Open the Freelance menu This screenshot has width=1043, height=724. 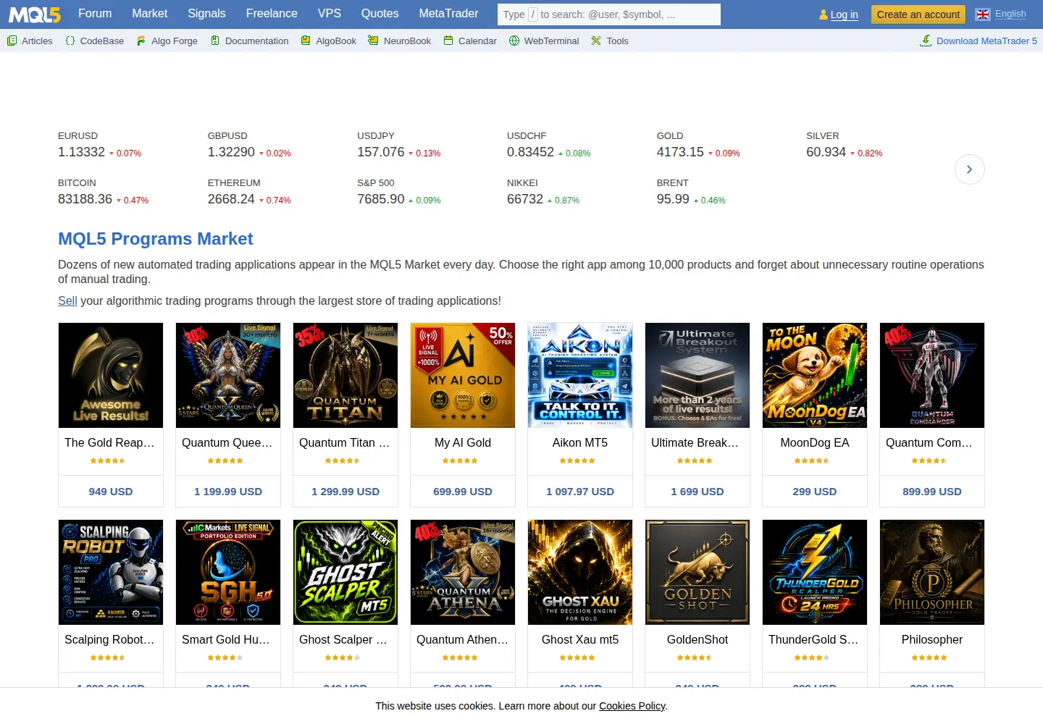pos(272,13)
